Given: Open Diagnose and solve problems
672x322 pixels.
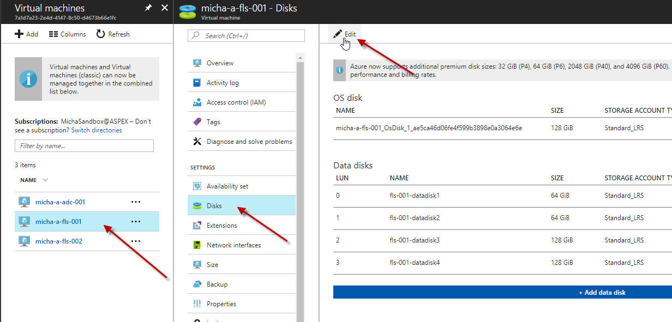Looking at the screenshot, I should (242, 142).
